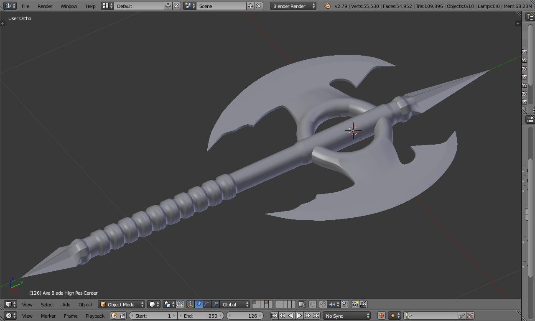This screenshot has width=535, height=321.
Task: Open the snap element type selector
Action: (334, 304)
